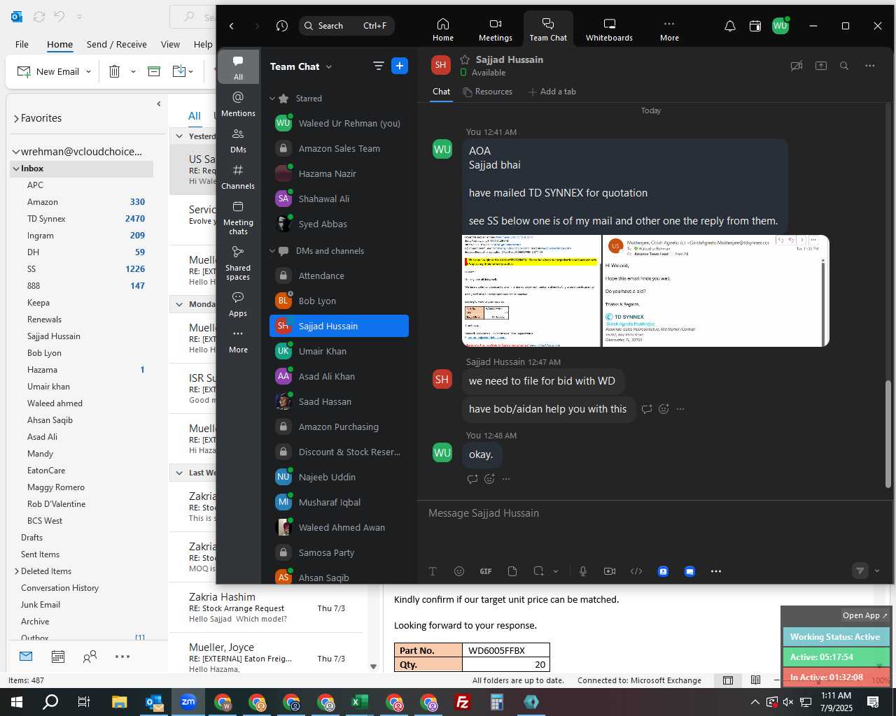Open Outlook Send / Receive ribbon tab

[x=117, y=44]
